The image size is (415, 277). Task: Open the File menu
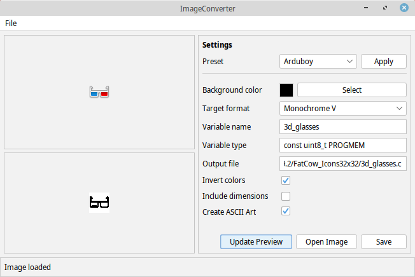click(x=11, y=24)
